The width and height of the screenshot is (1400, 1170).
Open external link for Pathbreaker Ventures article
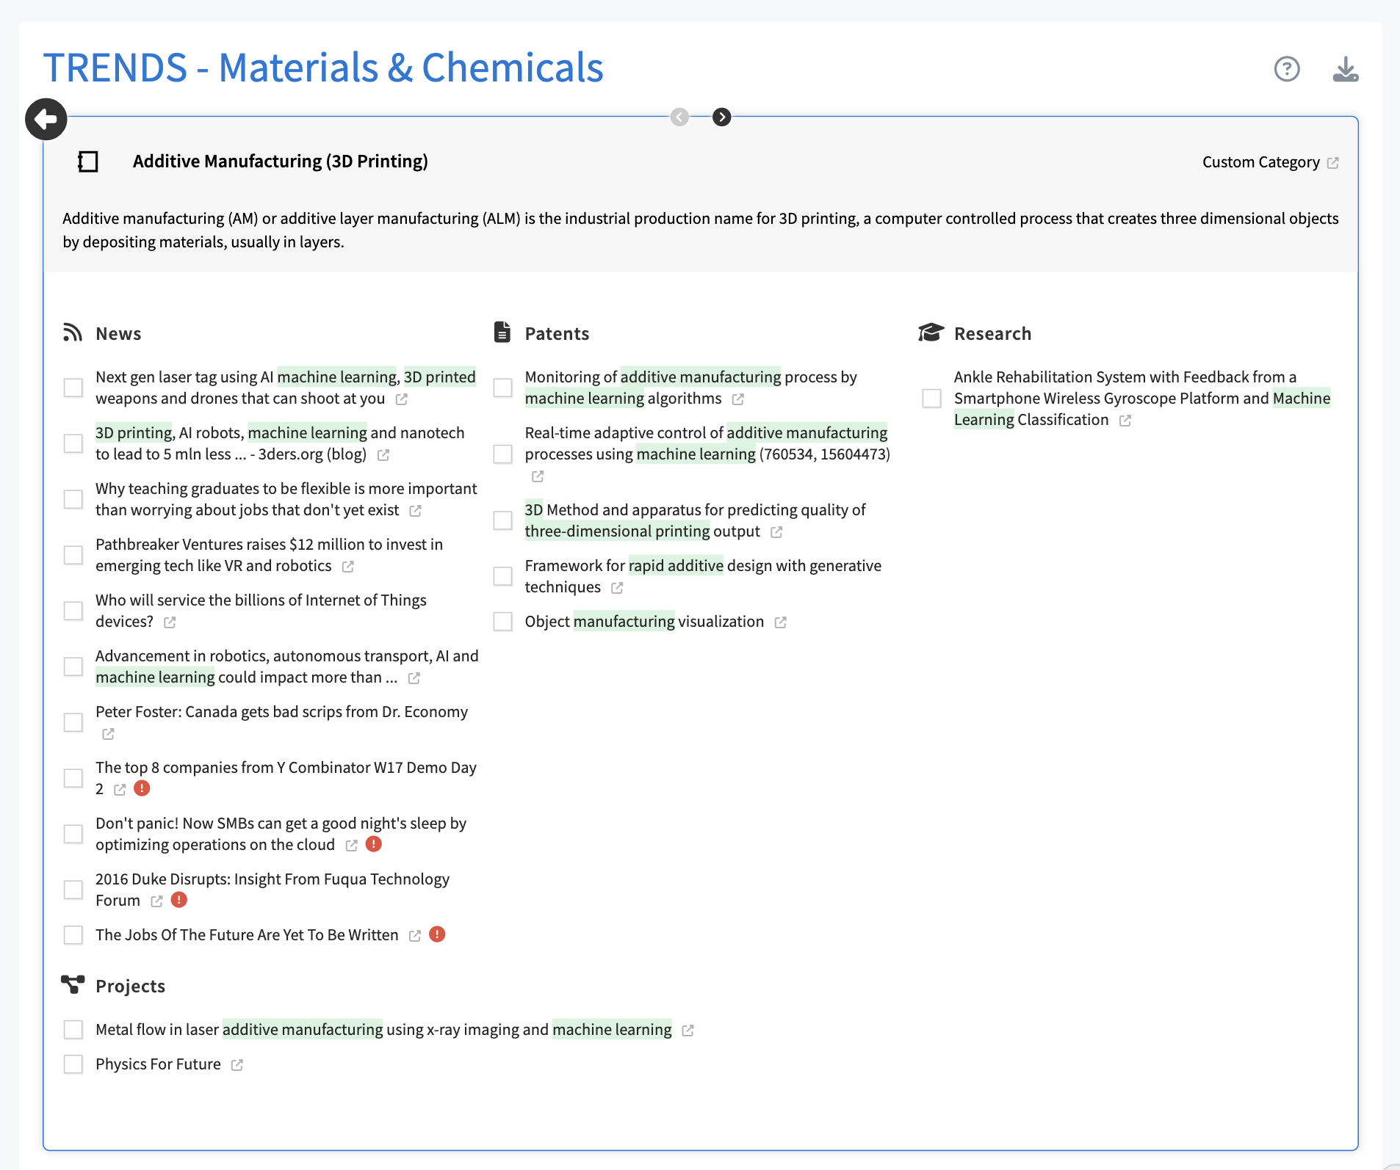pos(348,567)
